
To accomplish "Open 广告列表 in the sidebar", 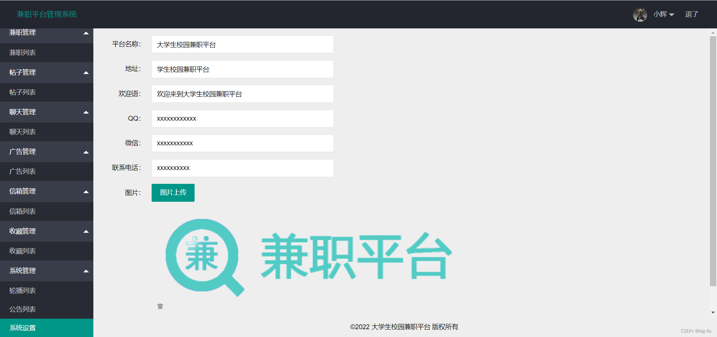I will click(x=47, y=171).
